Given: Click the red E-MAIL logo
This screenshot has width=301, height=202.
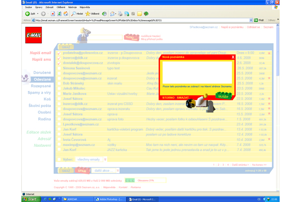Looking at the screenshot, I should (33, 35).
